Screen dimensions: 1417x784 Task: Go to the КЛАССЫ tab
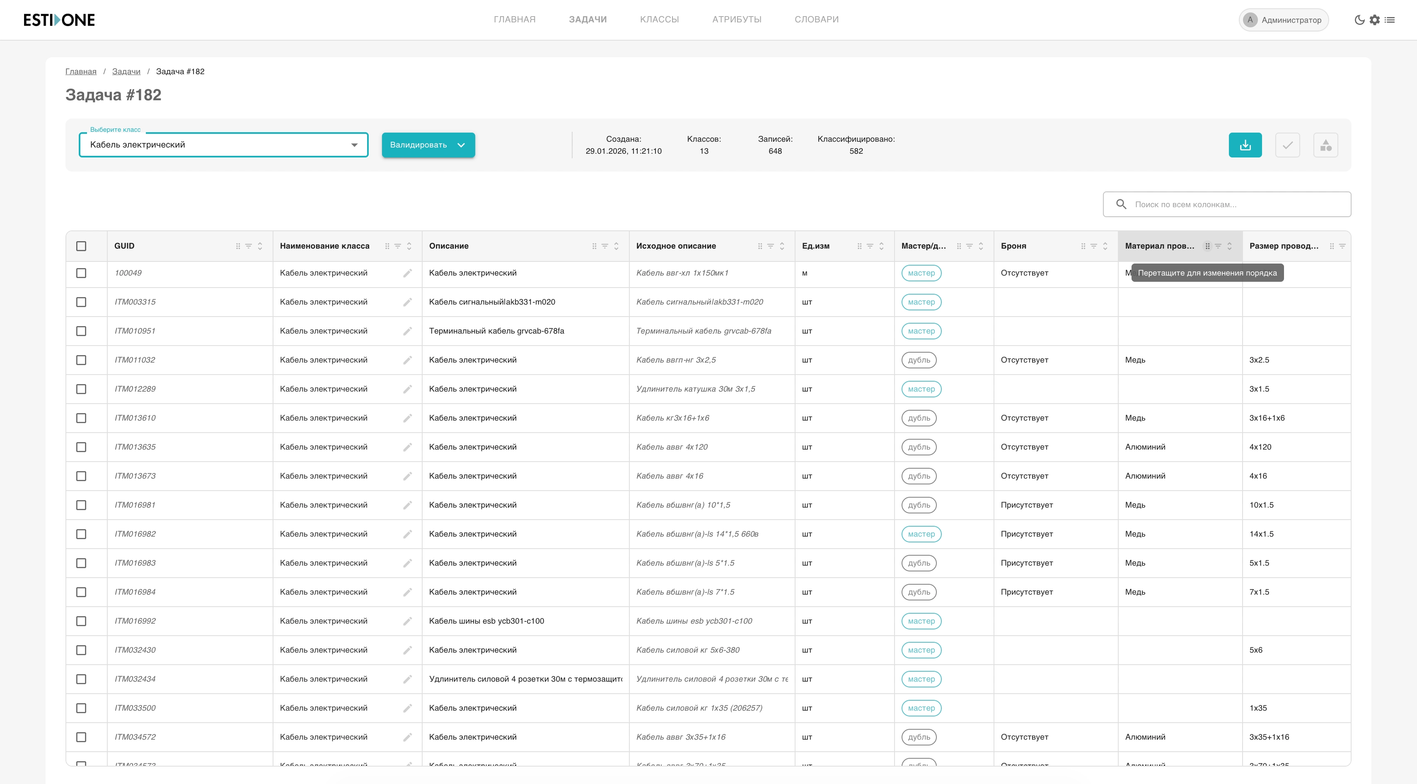659,20
